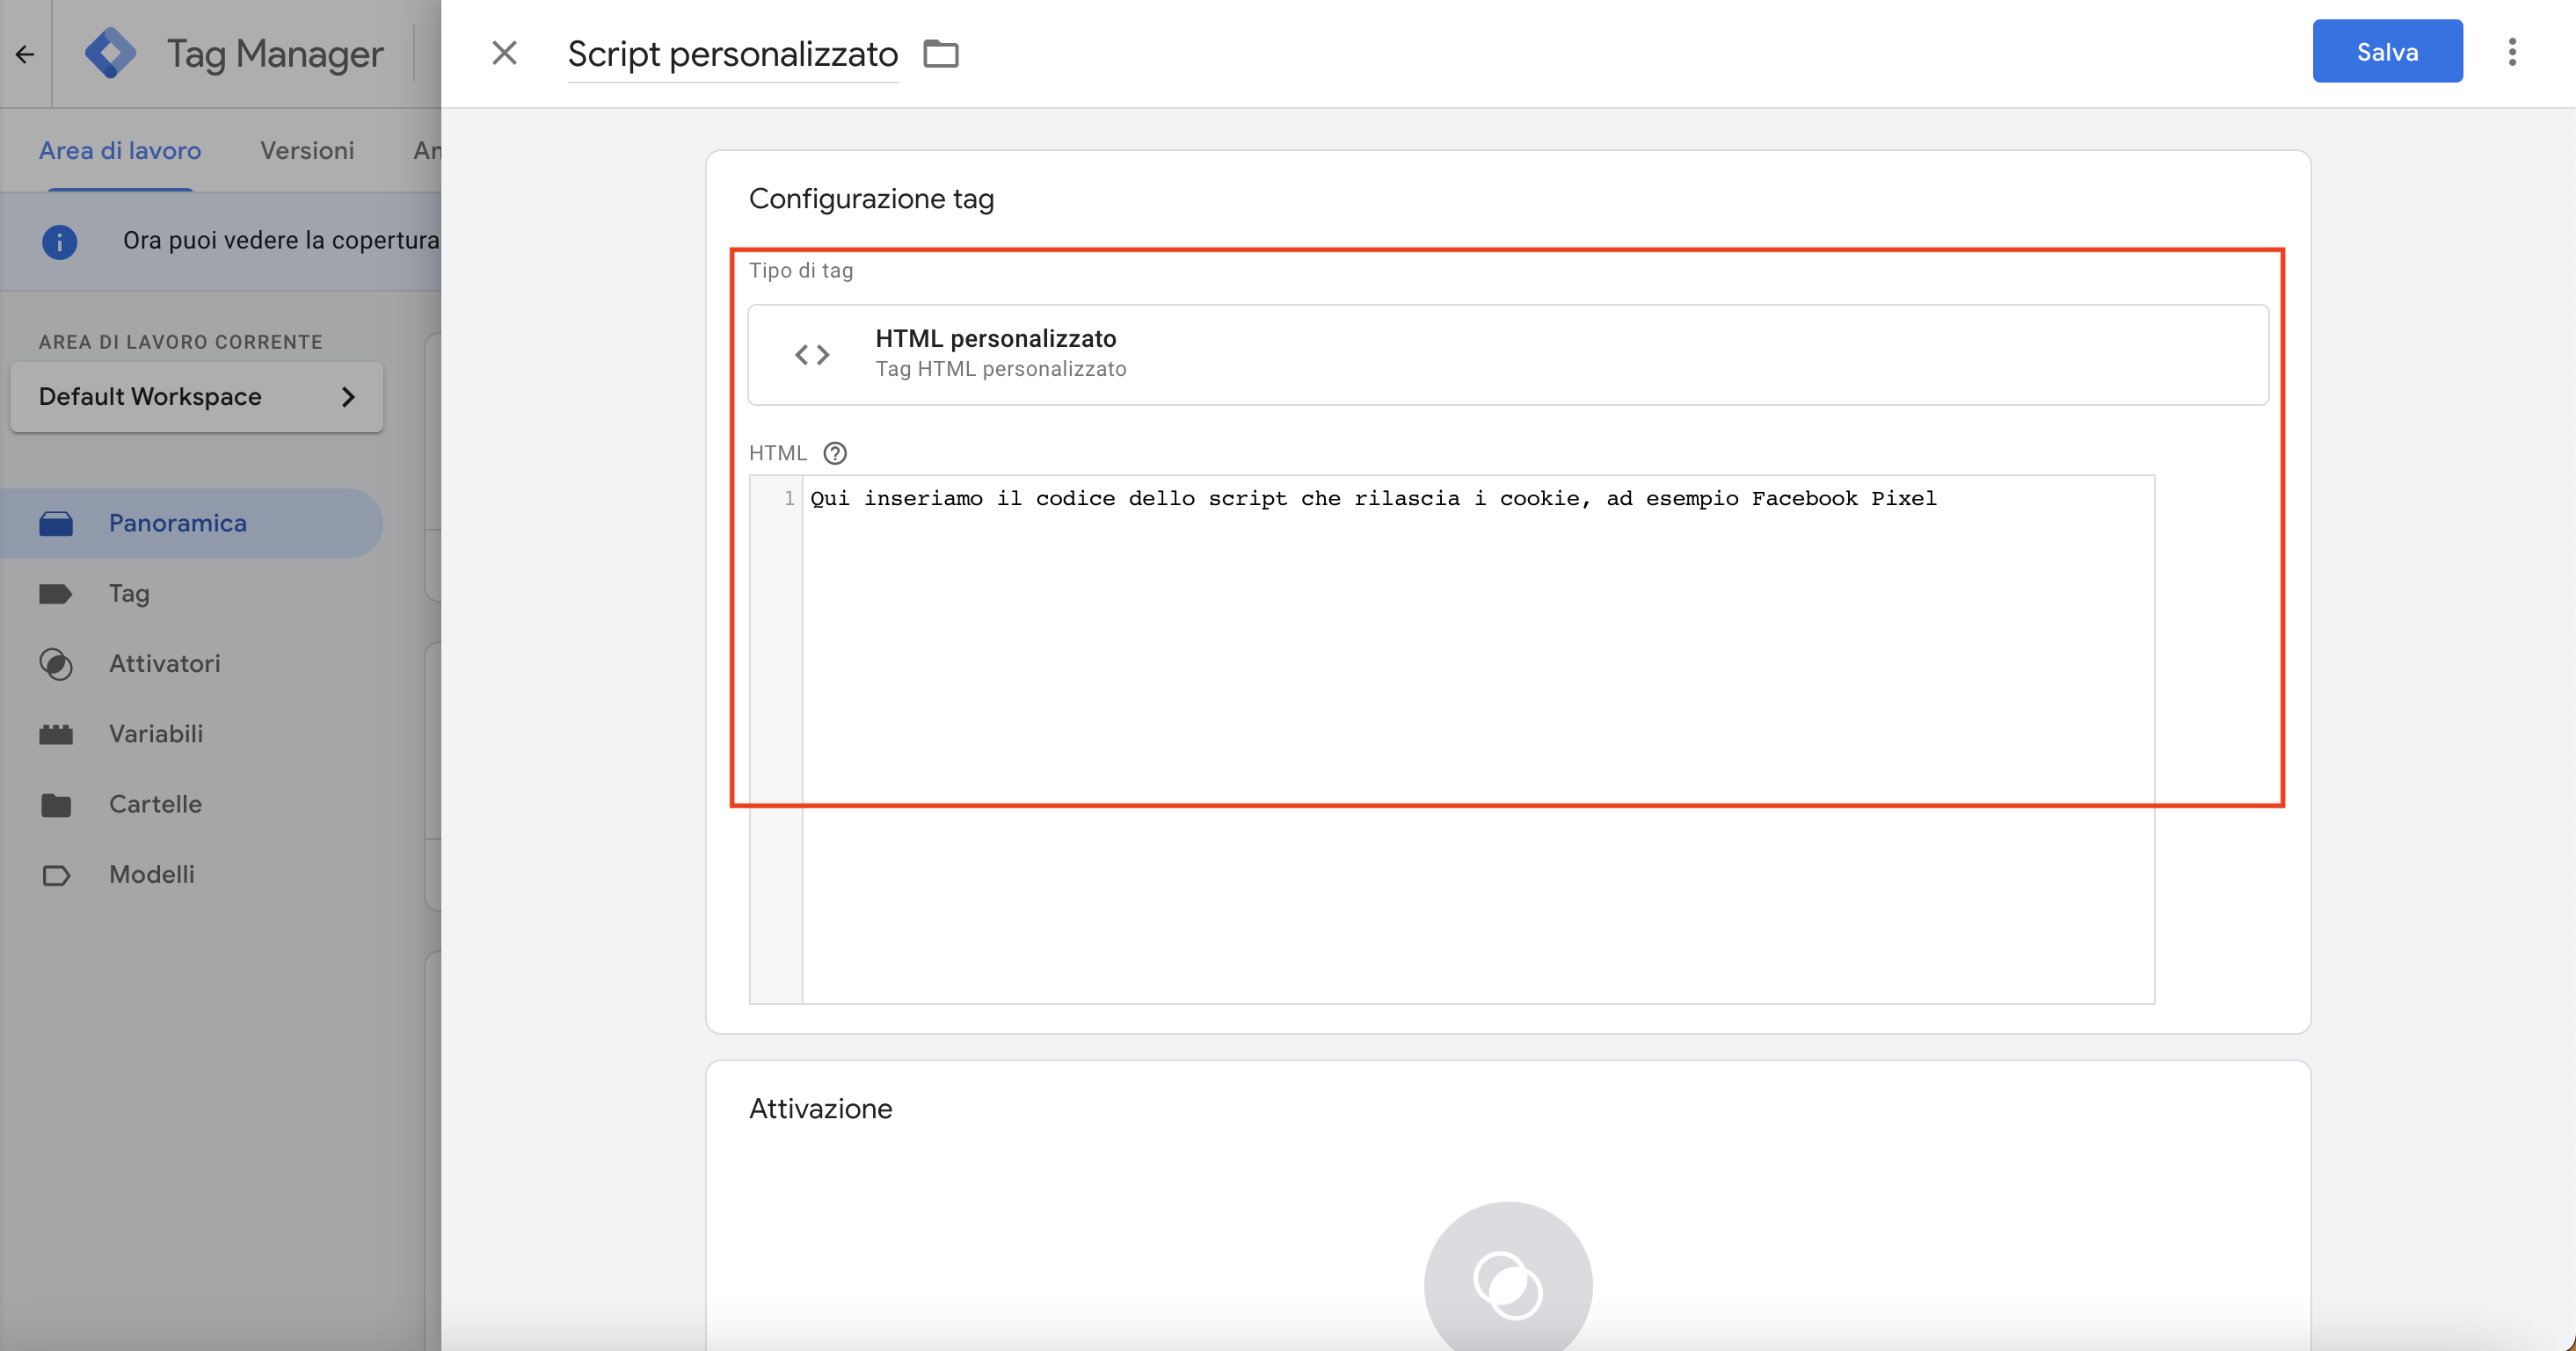Image resolution: width=2576 pixels, height=1351 pixels.
Task: Click the Variabili brick icon
Action: tap(56, 735)
